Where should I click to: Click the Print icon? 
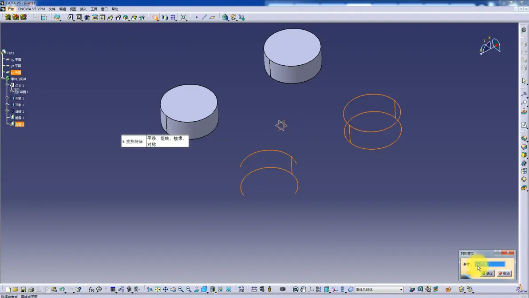coord(31,290)
